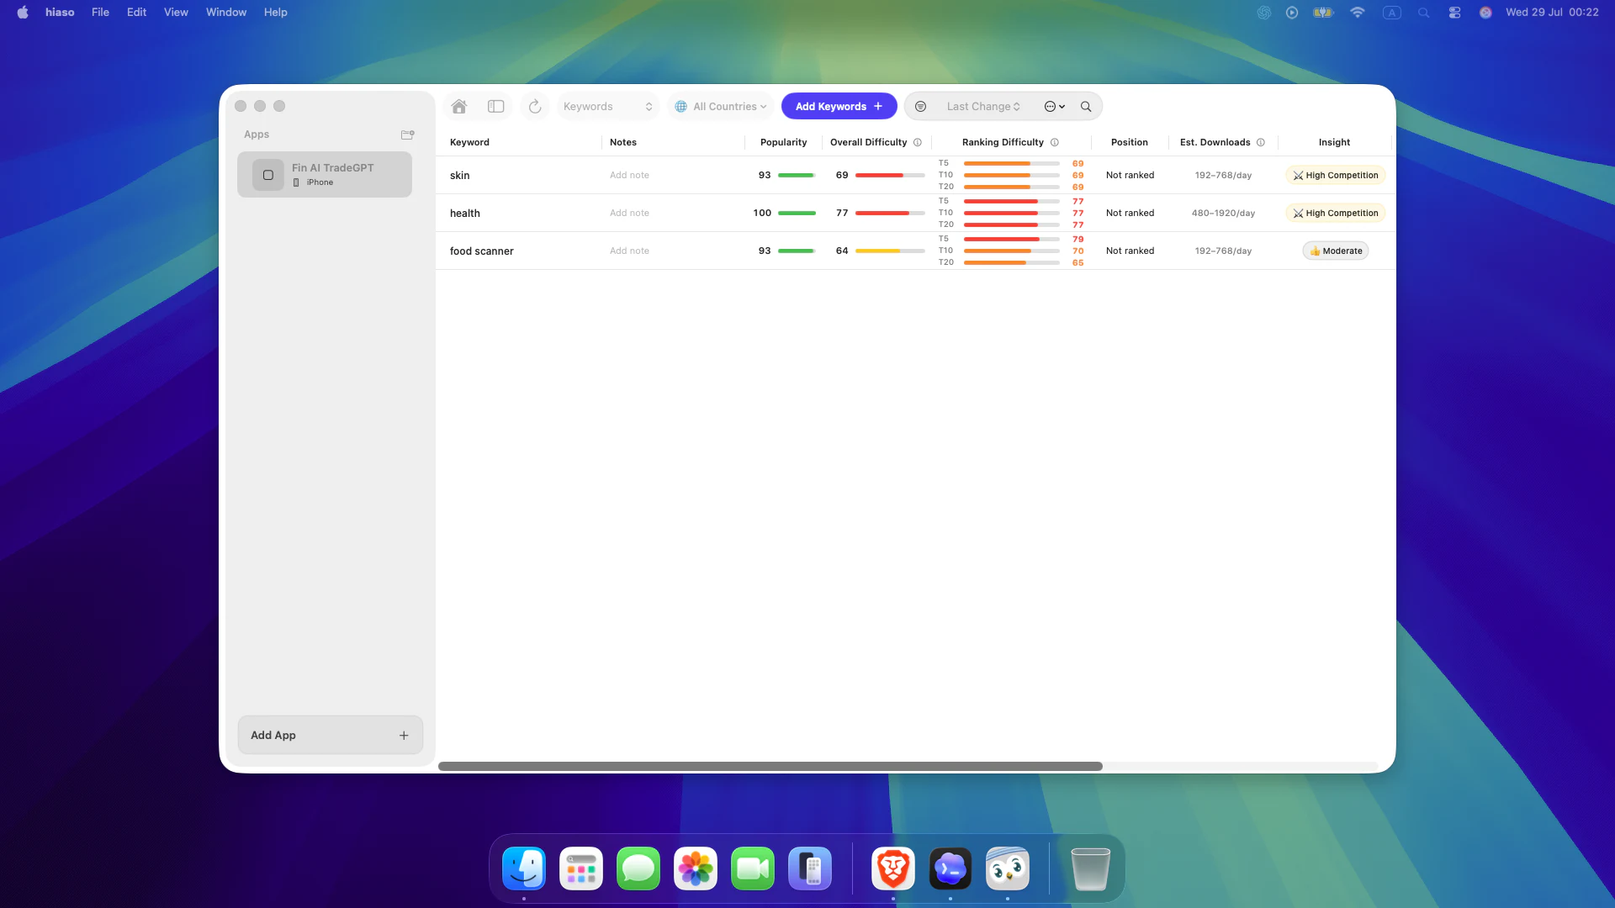
Task: Go to the home view icon
Action: point(459,107)
